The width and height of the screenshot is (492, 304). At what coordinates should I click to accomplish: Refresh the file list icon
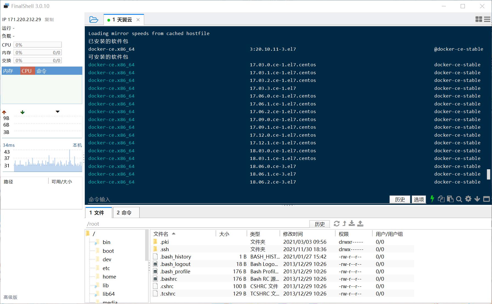click(x=337, y=223)
